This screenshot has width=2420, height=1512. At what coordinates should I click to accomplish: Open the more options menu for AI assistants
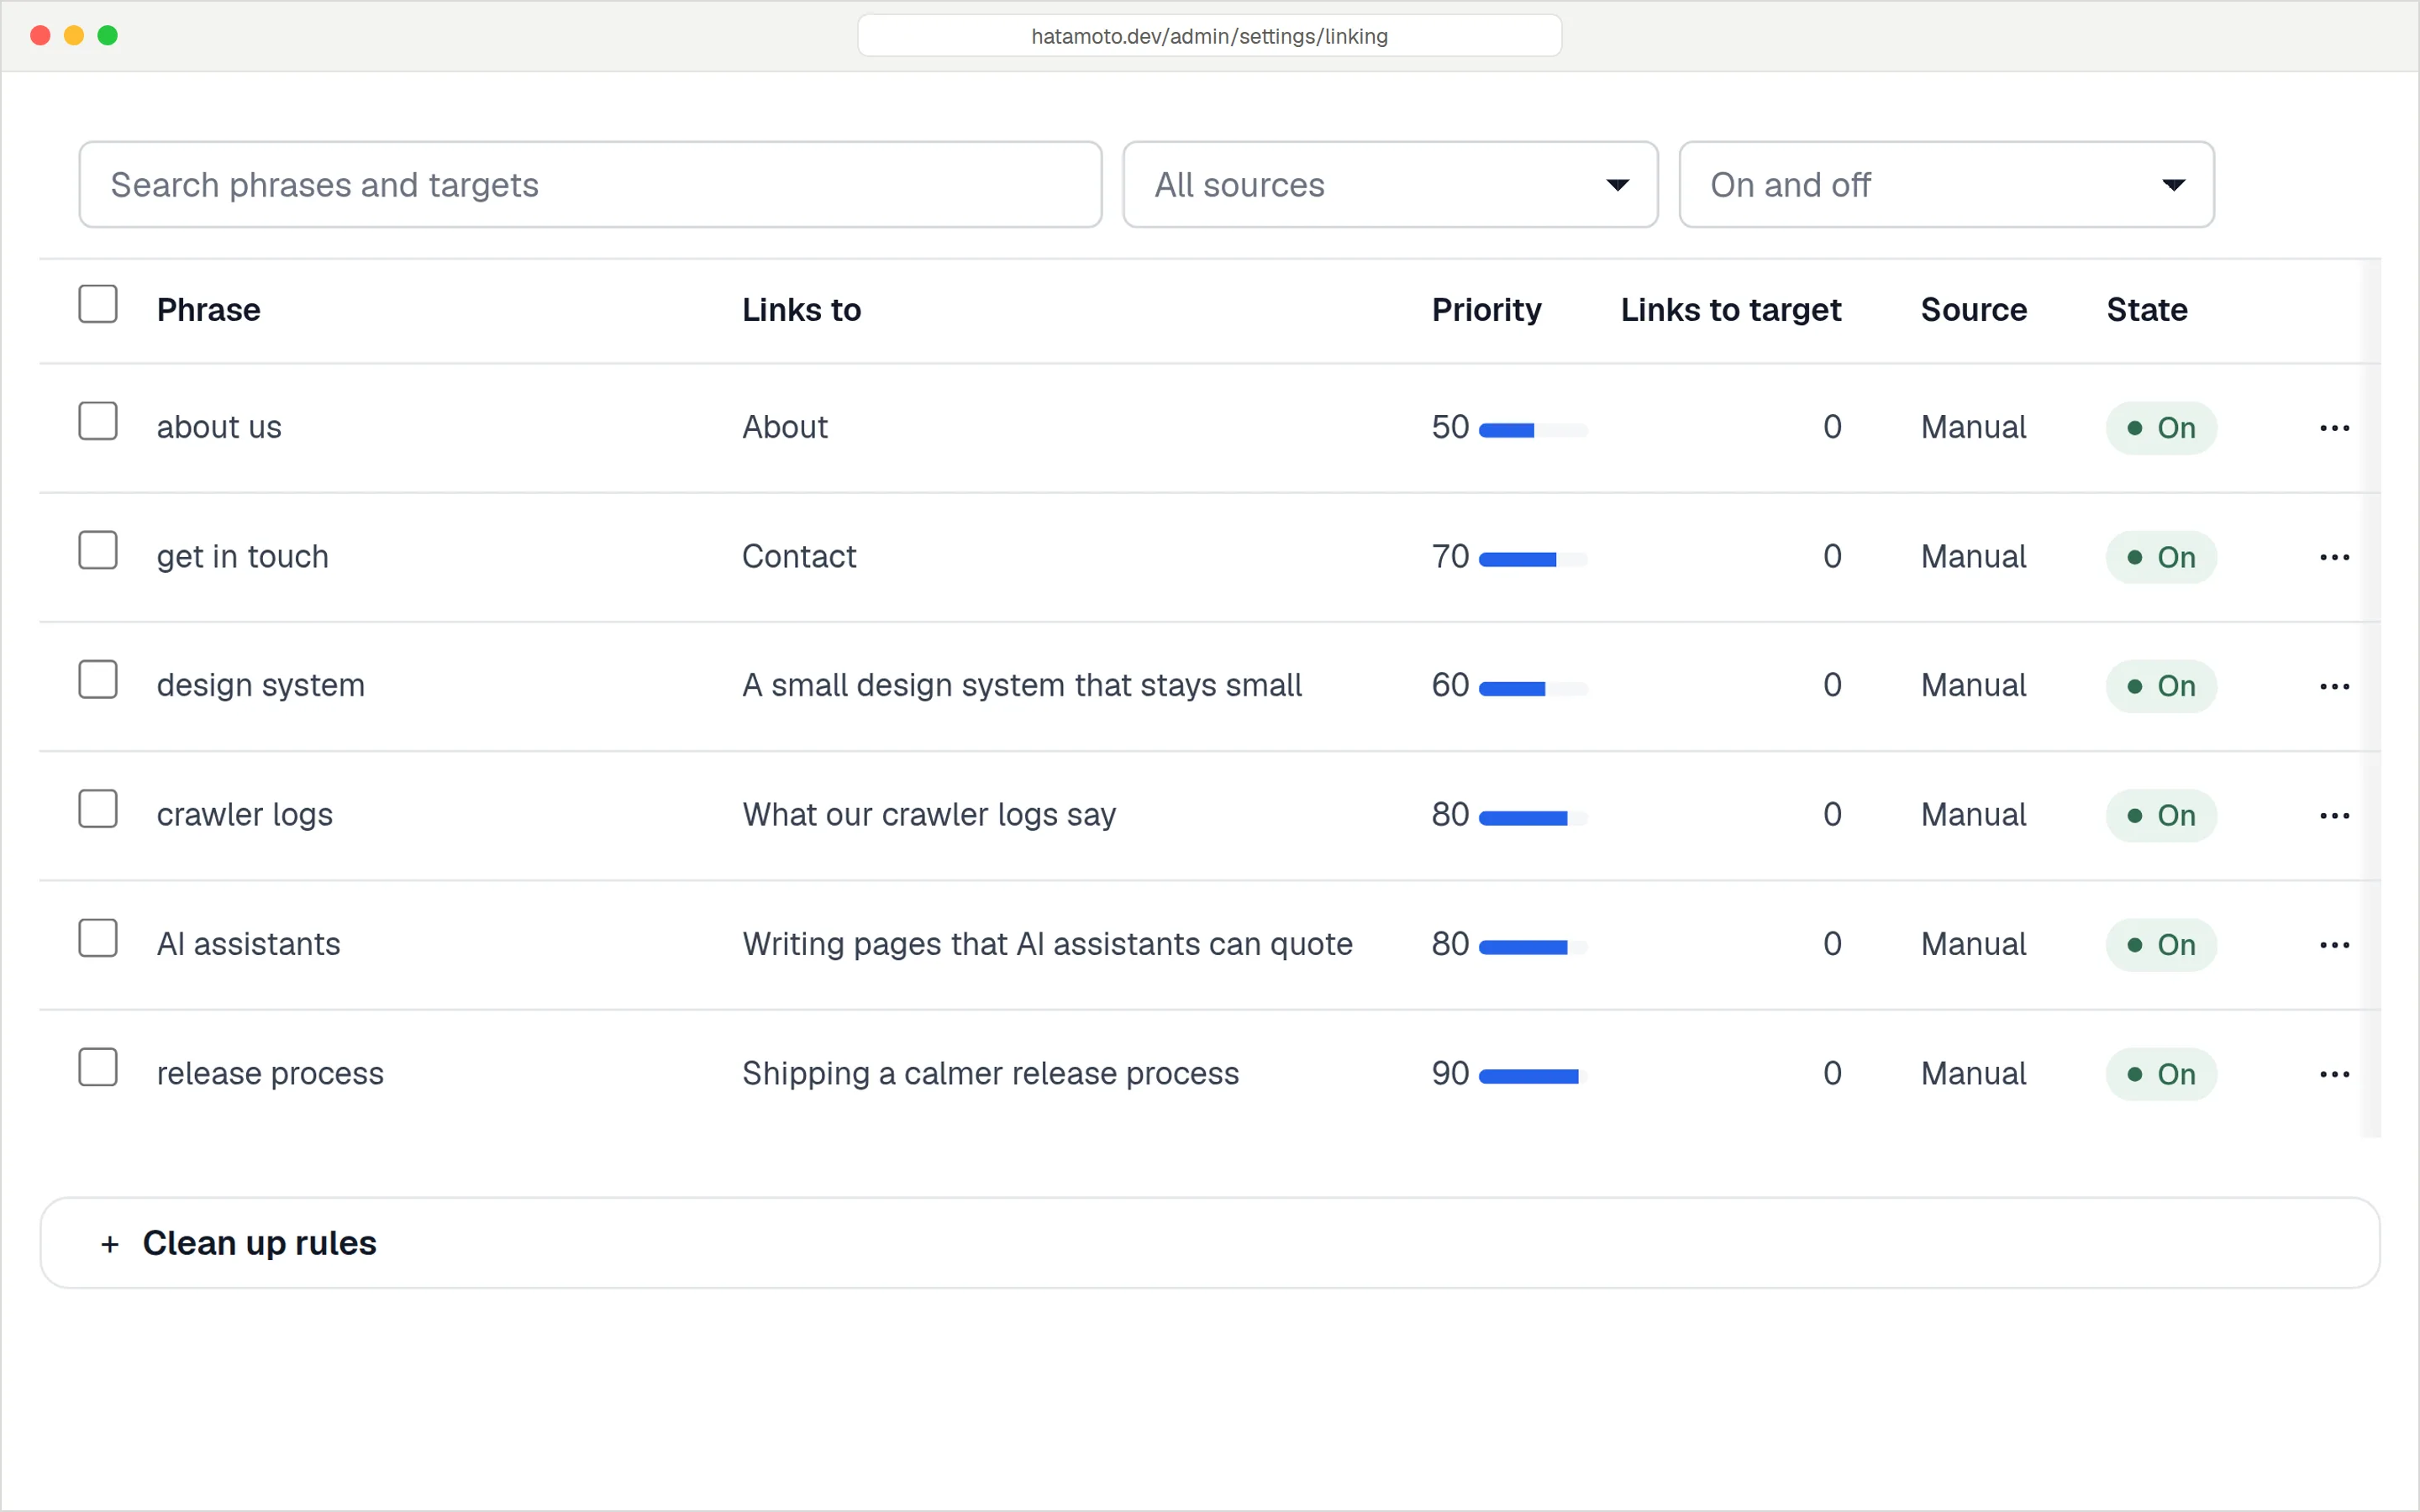click(2334, 945)
